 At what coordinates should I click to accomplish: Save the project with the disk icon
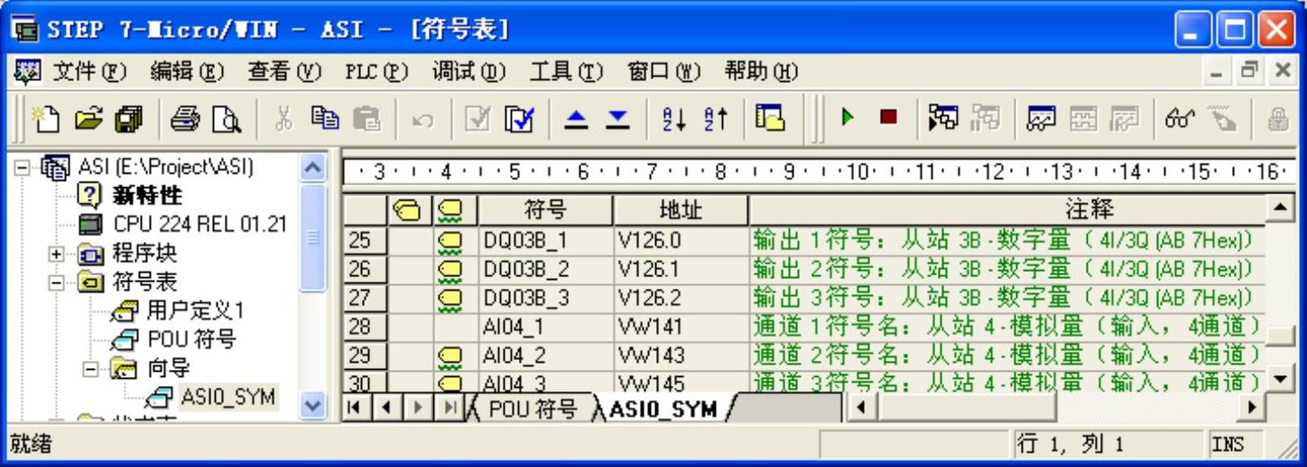click(x=130, y=118)
